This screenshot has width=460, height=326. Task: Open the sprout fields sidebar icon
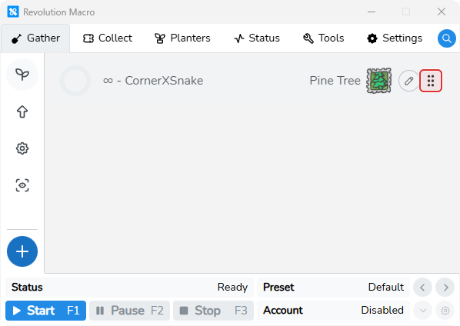click(22, 75)
